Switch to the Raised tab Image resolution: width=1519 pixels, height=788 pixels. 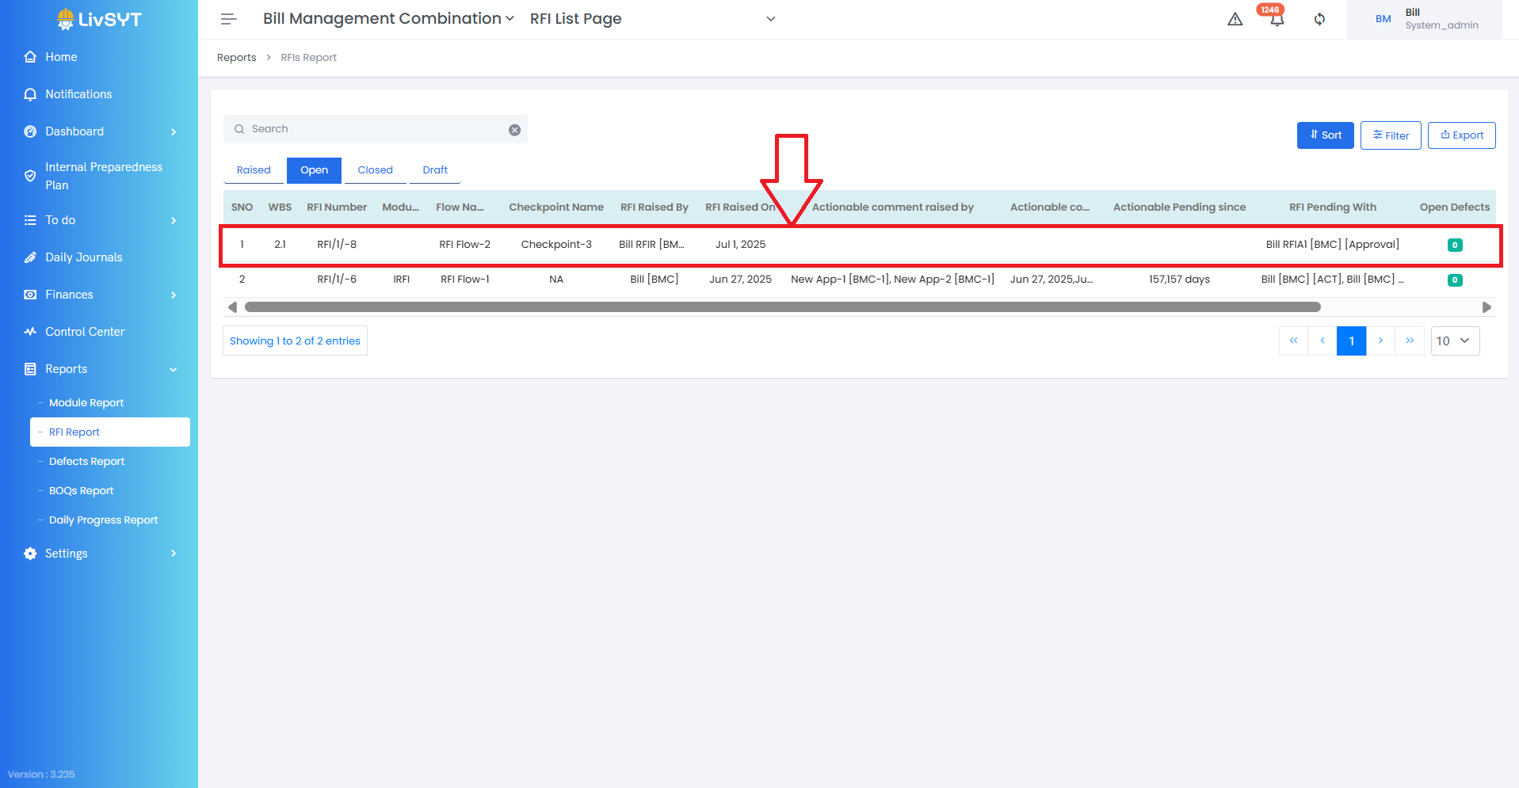pyautogui.click(x=254, y=170)
